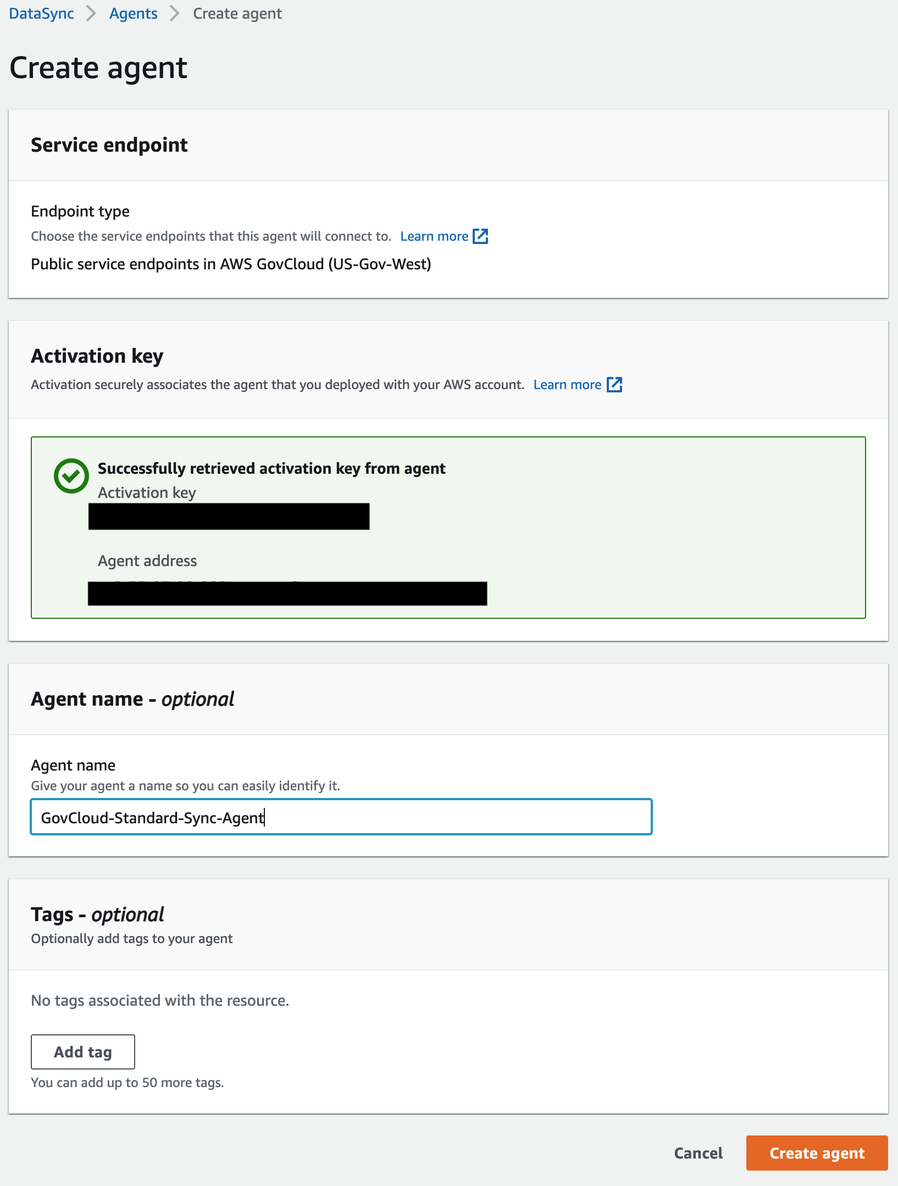This screenshot has height=1186, width=898.
Task: Click the Public service endpoints GovCloud text
Action: [x=231, y=264]
